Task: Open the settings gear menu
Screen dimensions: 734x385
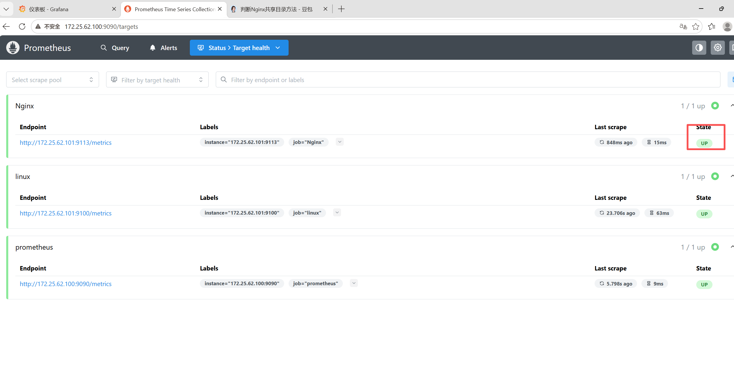Action: tap(717, 48)
